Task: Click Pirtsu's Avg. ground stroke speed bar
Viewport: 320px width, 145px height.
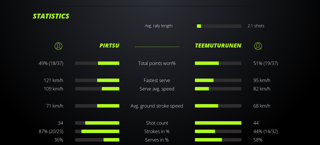Action: [x=97, y=106]
